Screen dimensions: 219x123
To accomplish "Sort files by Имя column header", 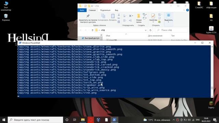I will click(x=108, y=36).
